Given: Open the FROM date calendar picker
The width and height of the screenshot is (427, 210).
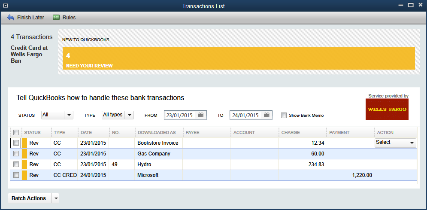Looking at the screenshot, I should [x=201, y=115].
